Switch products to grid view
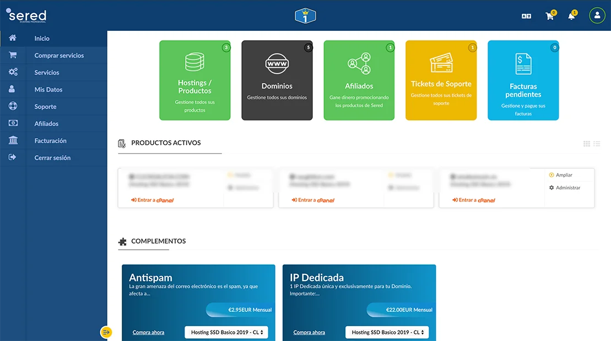This screenshot has width=611, height=341. click(587, 144)
